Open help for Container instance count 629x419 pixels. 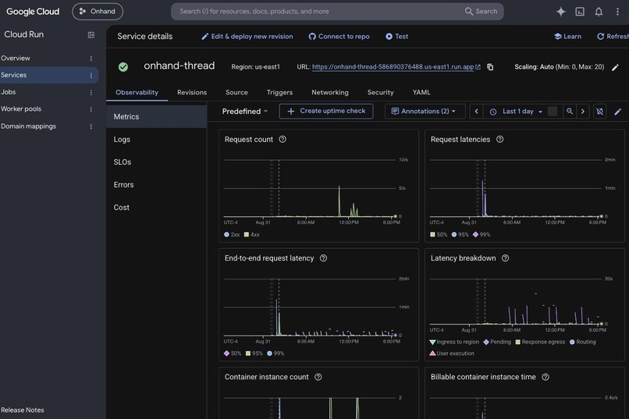pyautogui.click(x=318, y=377)
